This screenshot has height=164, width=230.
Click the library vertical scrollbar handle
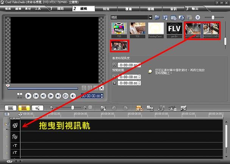pos(225,41)
